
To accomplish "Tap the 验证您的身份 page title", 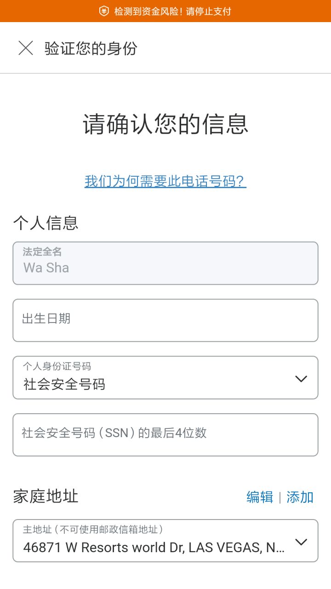I will tap(91, 48).
